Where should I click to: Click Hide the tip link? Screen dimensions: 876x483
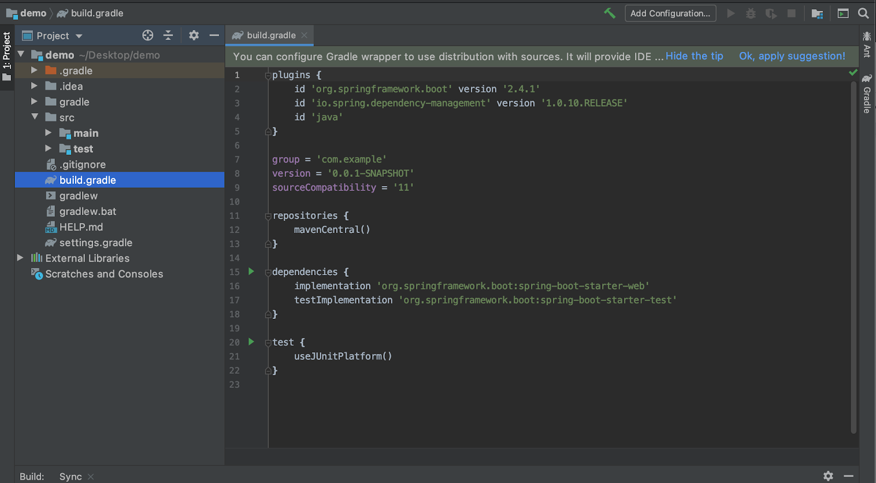tap(694, 56)
